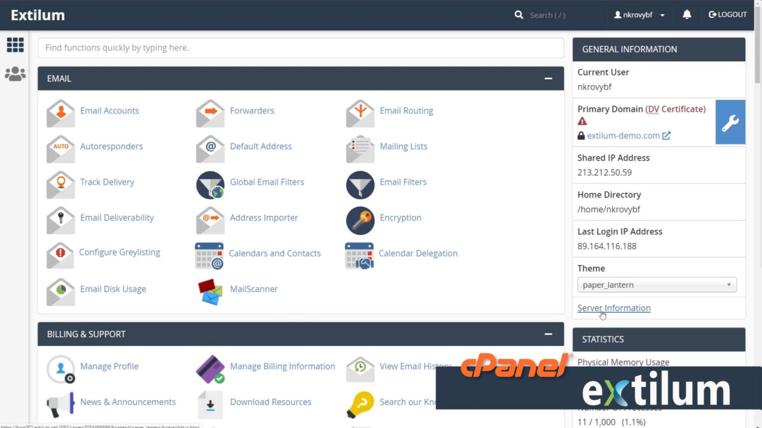Select the Forwarders tool
762x428 pixels.
coord(252,111)
